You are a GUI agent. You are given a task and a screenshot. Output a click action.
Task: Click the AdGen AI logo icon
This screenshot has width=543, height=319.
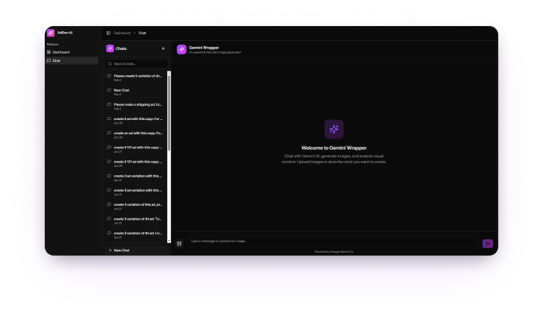(51, 33)
